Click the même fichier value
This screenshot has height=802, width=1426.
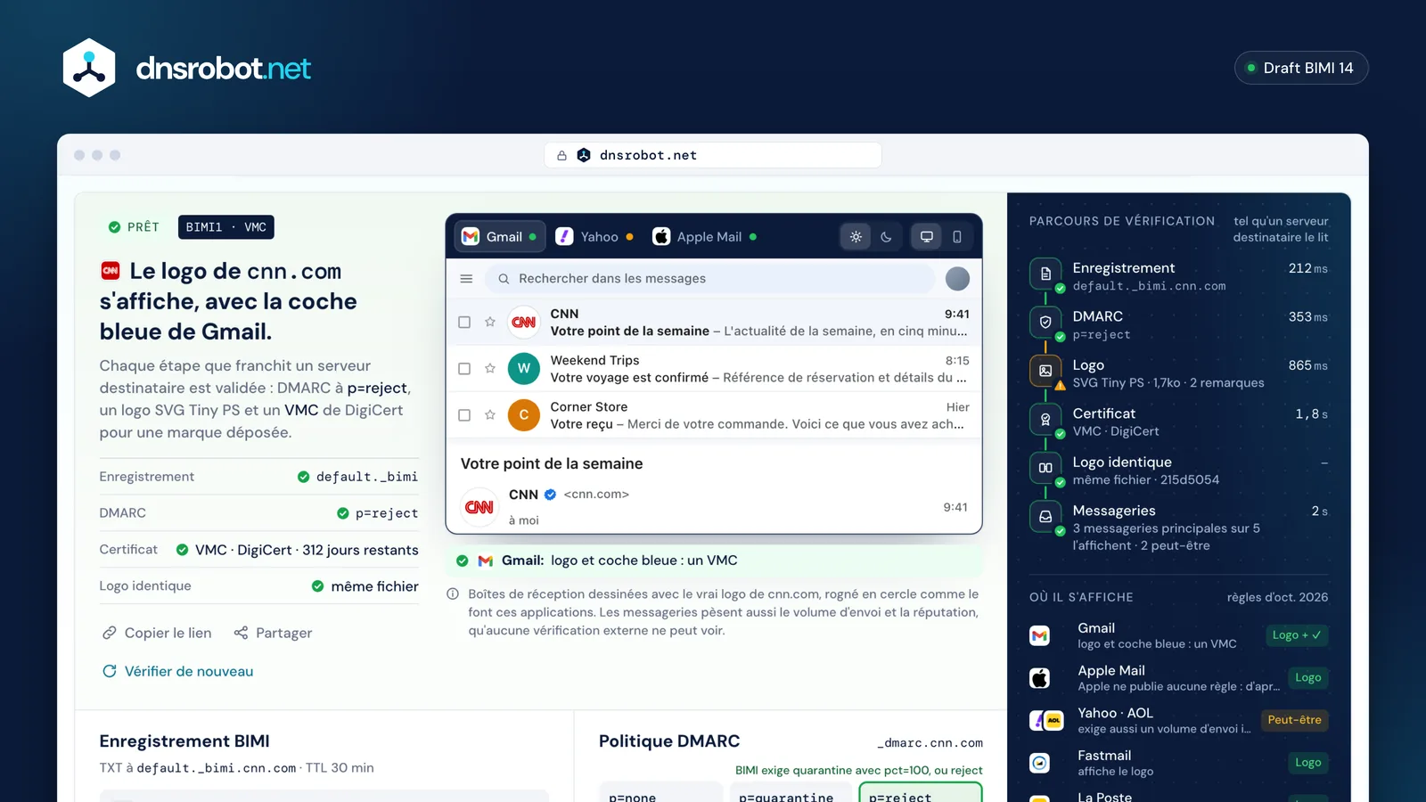point(374,586)
